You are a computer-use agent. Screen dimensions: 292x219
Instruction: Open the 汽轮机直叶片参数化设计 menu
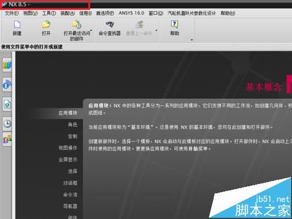(192, 13)
